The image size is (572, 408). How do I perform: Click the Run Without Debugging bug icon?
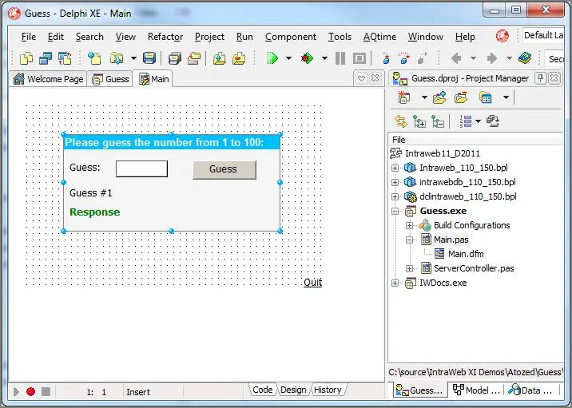(307, 58)
